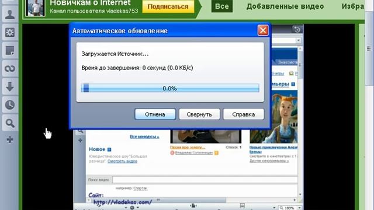
Task: Click the Спартак example link
Action: click(x=140, y=188)
